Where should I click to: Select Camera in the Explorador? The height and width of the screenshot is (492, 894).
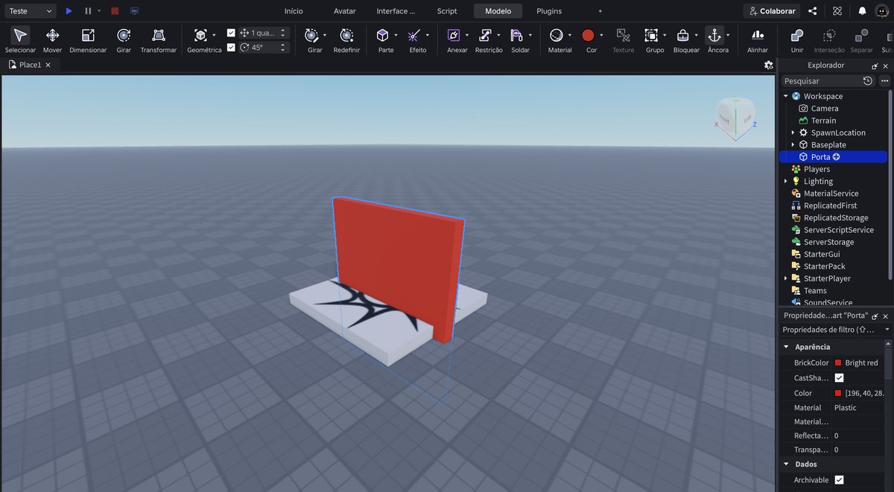(825, 109)
